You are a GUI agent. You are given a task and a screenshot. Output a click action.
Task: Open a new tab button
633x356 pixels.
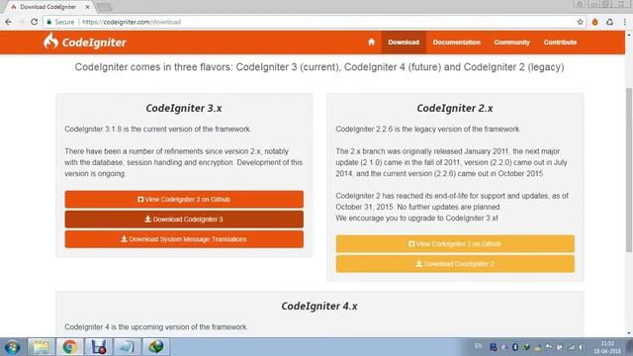[x=105, y=7]
